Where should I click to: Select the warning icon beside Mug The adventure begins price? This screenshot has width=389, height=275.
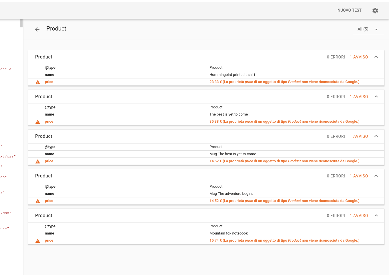37,201
